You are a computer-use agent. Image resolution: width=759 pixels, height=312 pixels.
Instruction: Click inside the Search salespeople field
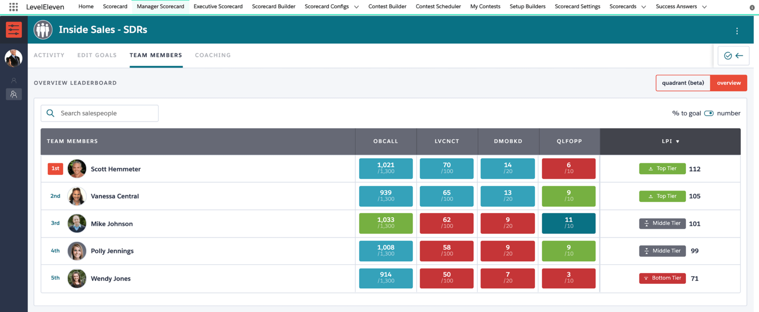[x=104, y=113]
